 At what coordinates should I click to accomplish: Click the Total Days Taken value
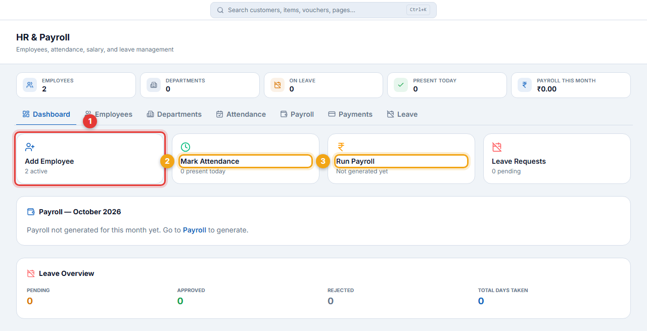[x=481, y=301]
